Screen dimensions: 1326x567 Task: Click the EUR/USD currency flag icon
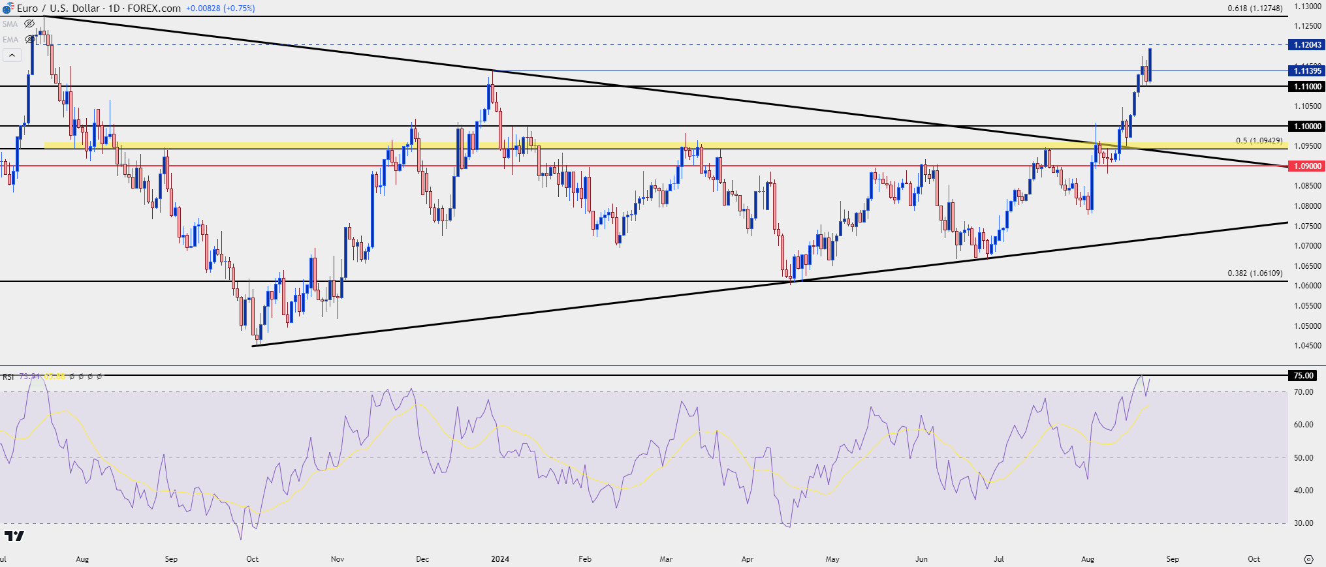pyautogui.click(x=8, y=8)
